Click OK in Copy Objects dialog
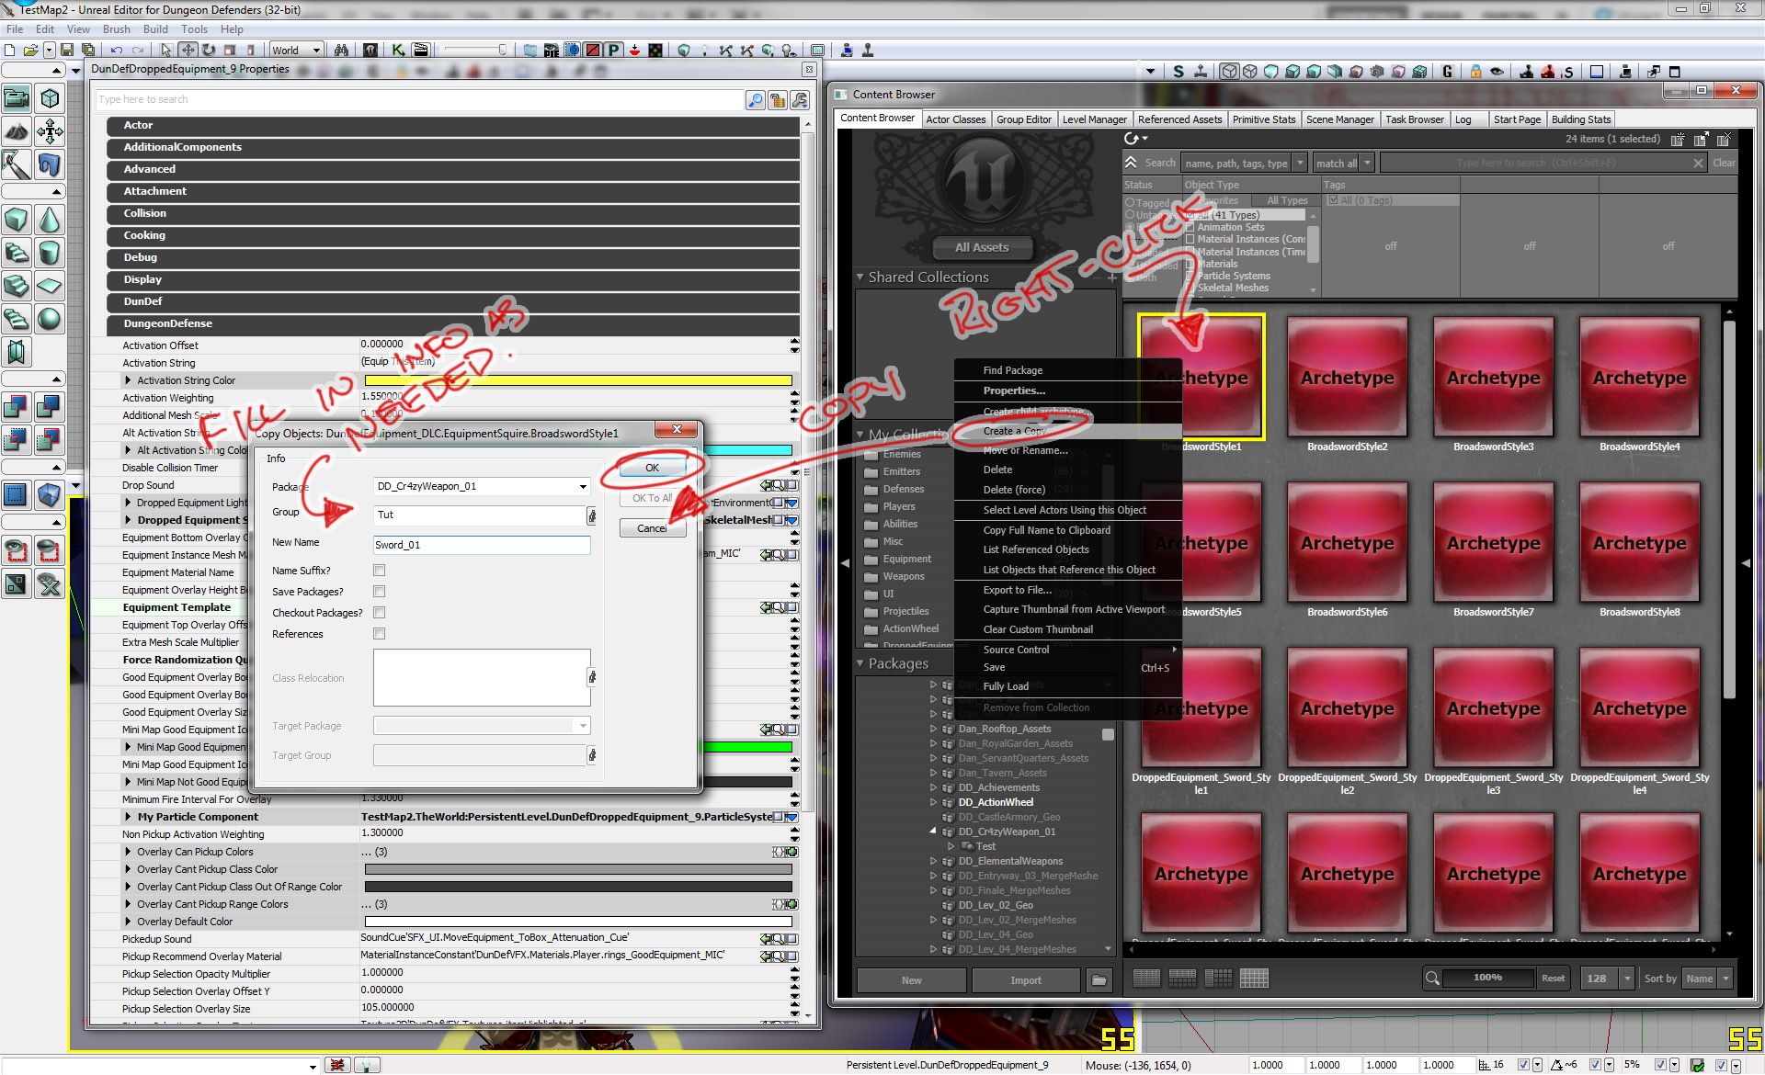 coord(652,468)
